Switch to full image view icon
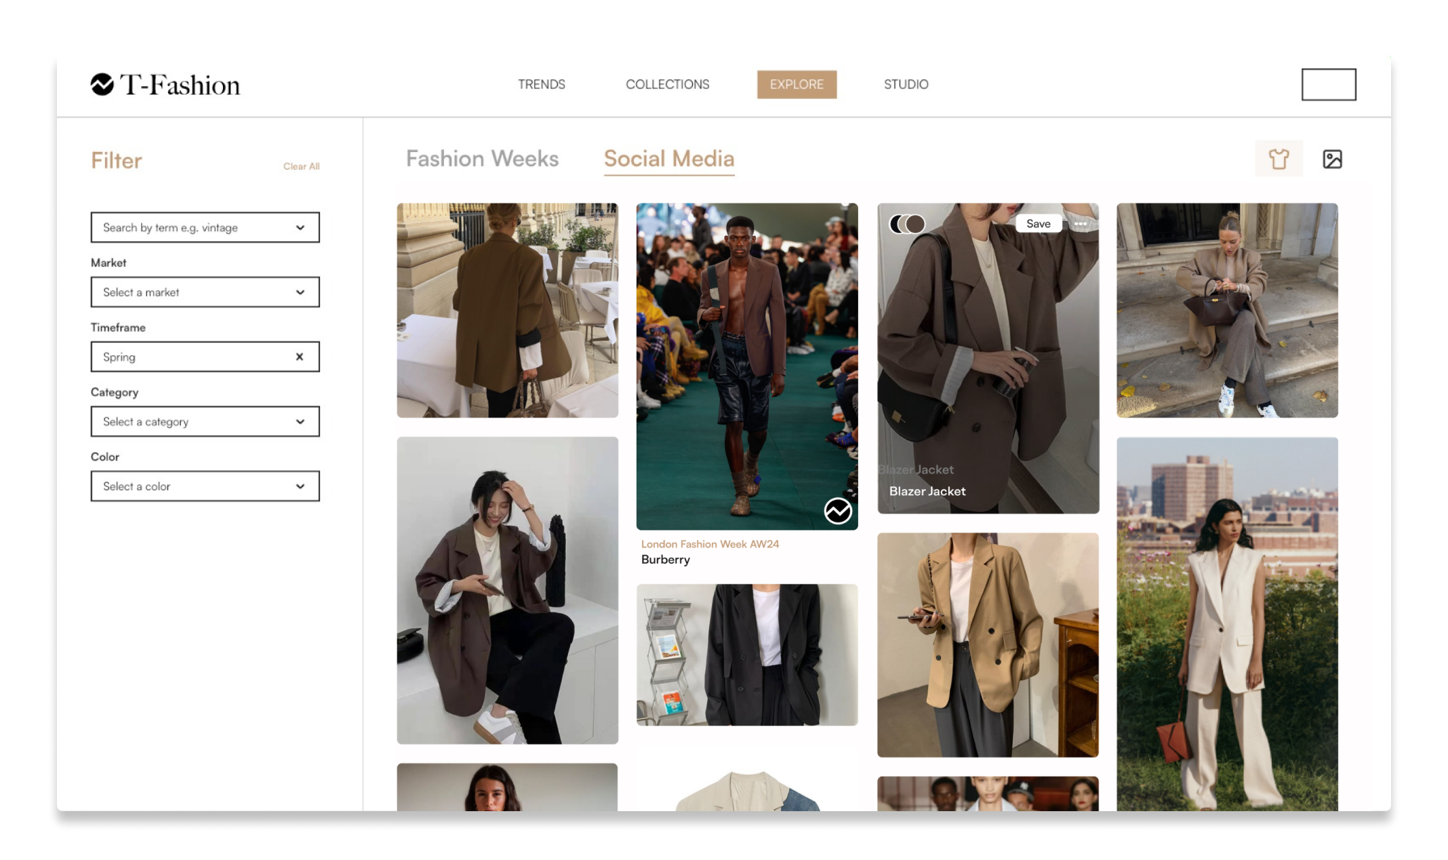Screen dimensions: 1448x860 [x=1331, y=159]
